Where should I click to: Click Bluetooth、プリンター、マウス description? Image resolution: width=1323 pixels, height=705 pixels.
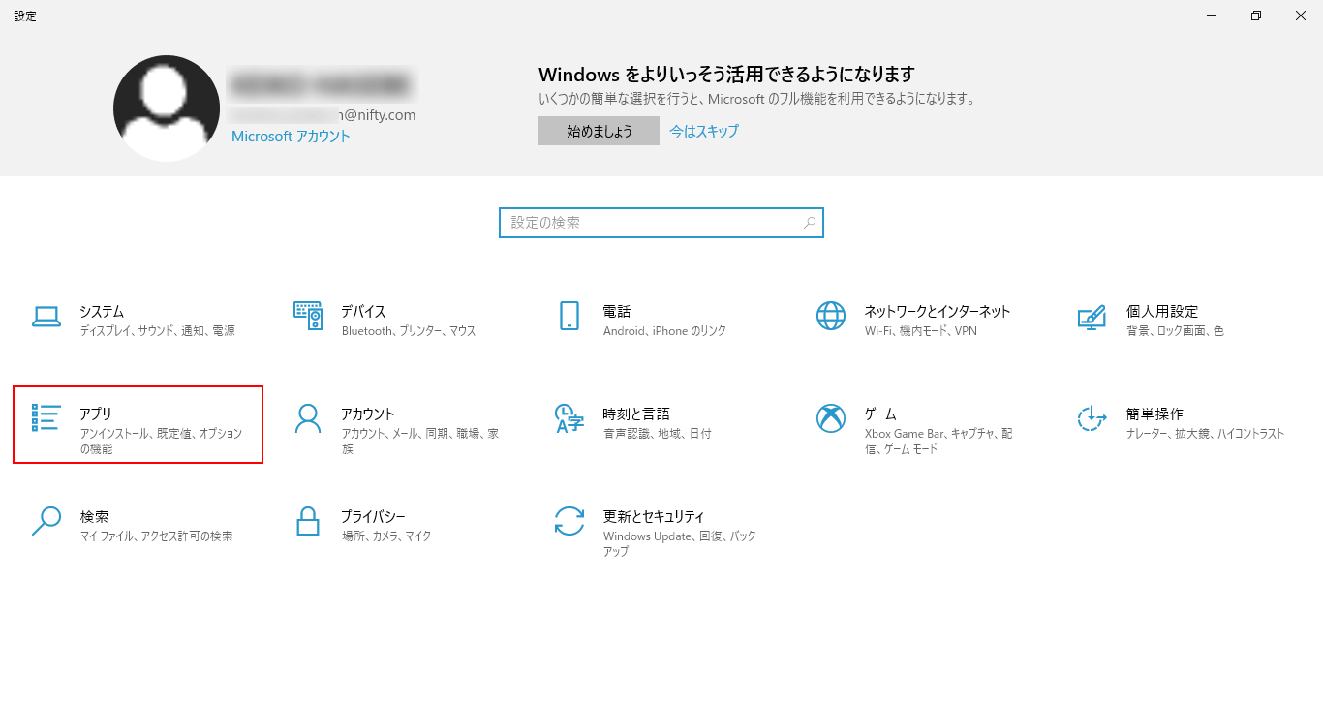(409, 331)
